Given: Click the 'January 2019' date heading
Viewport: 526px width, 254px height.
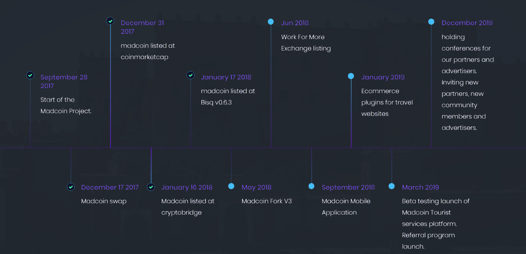Looking at the screenshot, I should (x=383, y=77).
